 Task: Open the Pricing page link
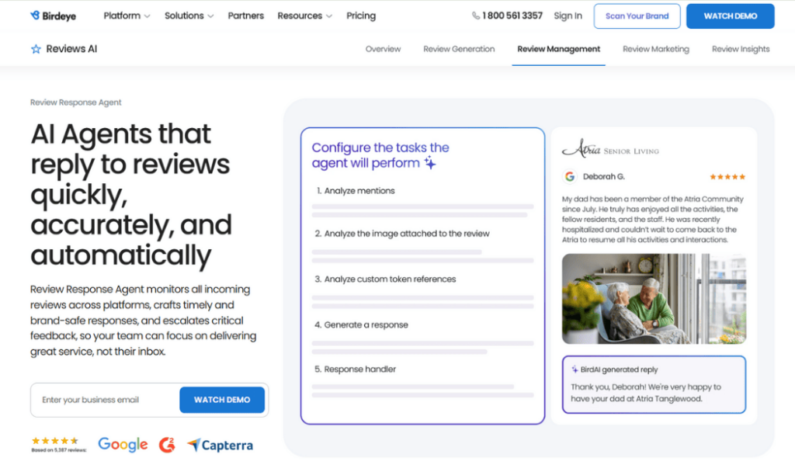(361, 16)
